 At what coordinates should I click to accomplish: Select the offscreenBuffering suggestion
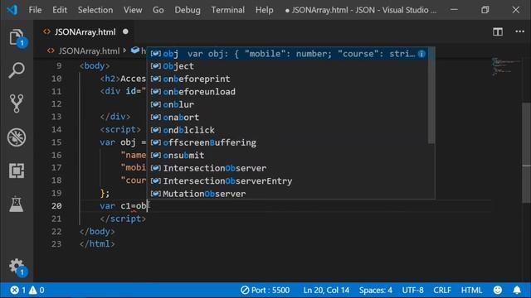tap(287, 142)
